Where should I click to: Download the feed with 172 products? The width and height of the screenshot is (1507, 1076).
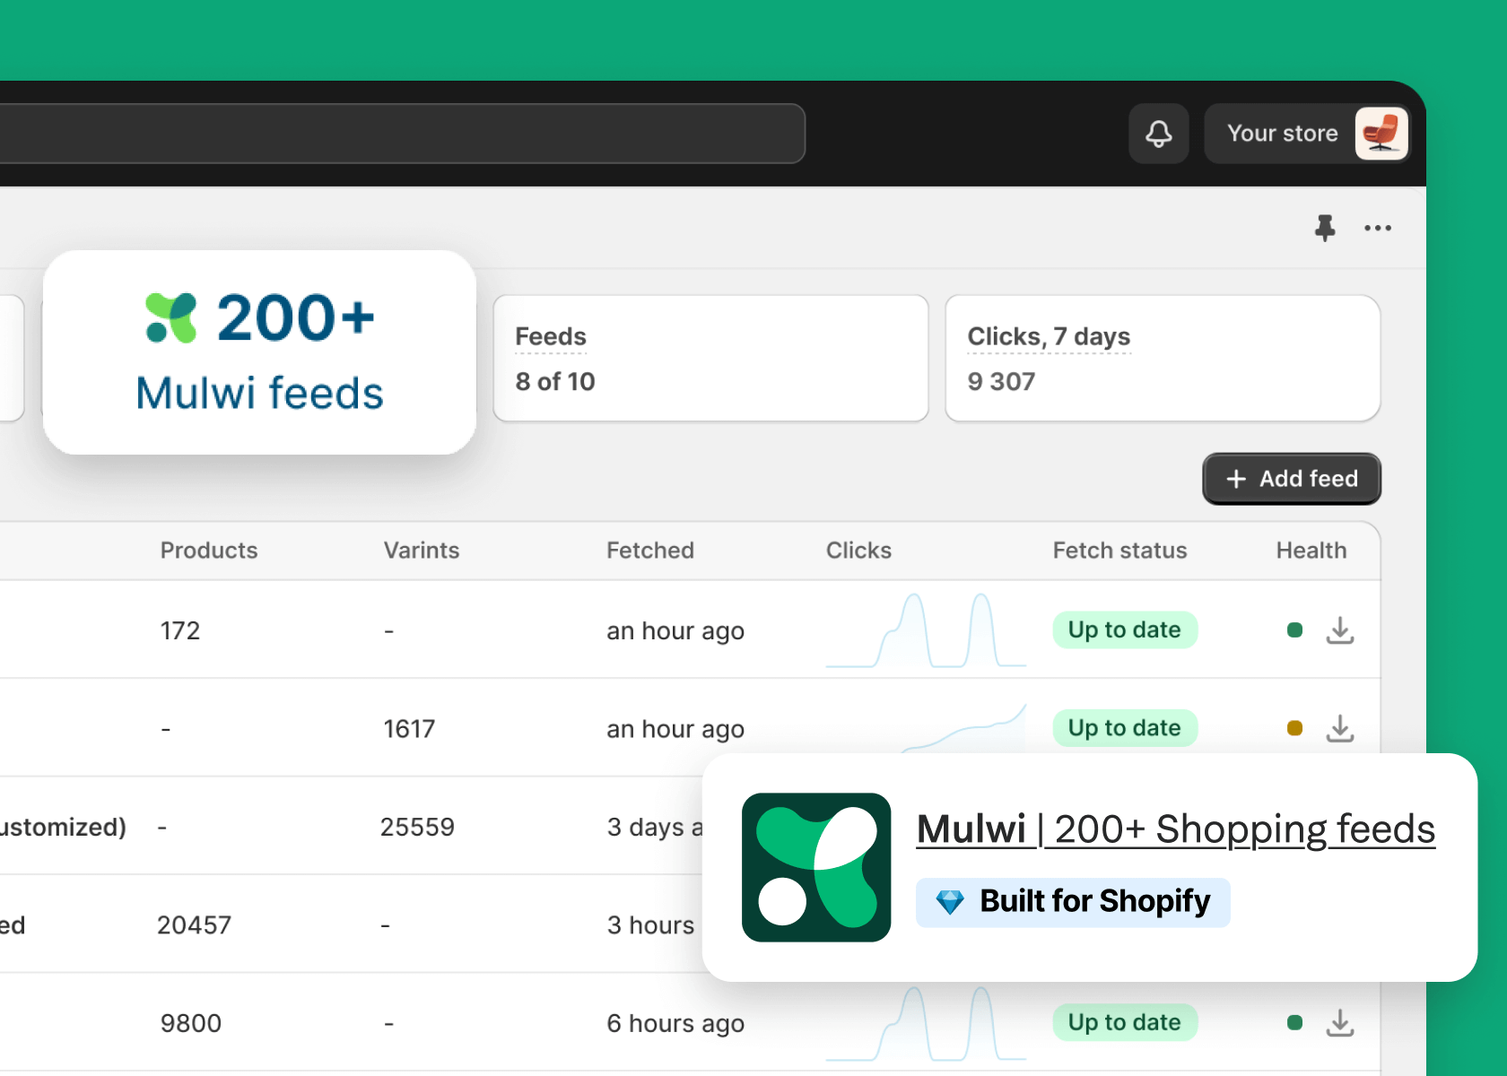1339,630
